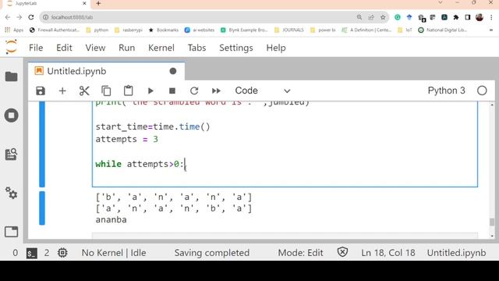Click the JupyterLab logo

(x=11, y=47)
